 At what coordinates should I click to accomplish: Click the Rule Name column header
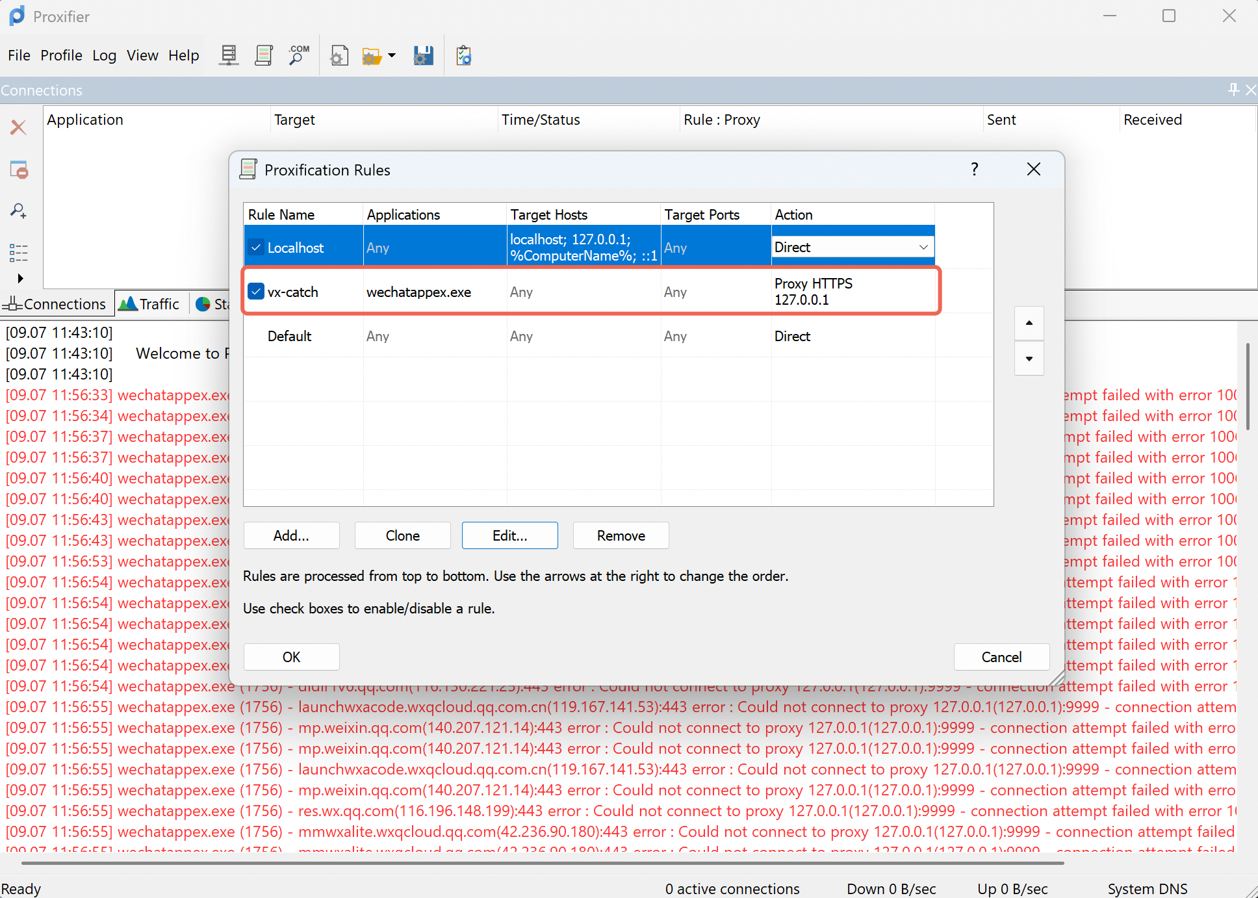point(303,214)
